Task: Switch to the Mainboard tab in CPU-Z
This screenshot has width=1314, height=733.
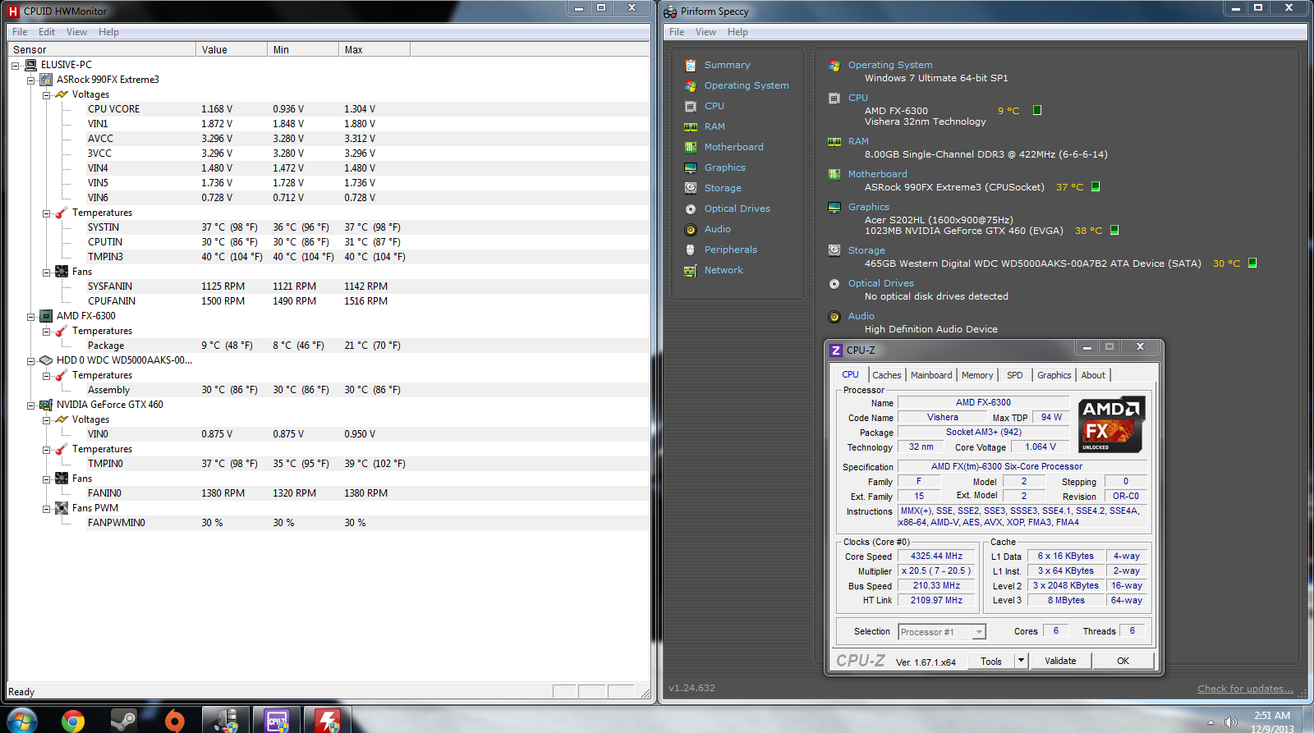Action: [931, 375]
